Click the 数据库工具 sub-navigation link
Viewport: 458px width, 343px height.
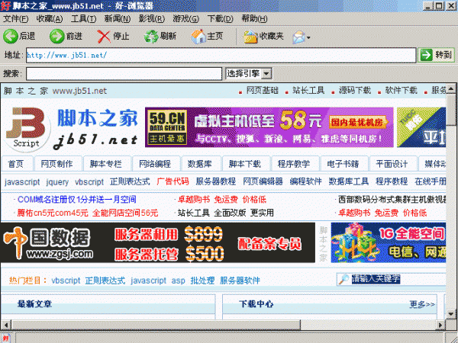click(349, 181)
